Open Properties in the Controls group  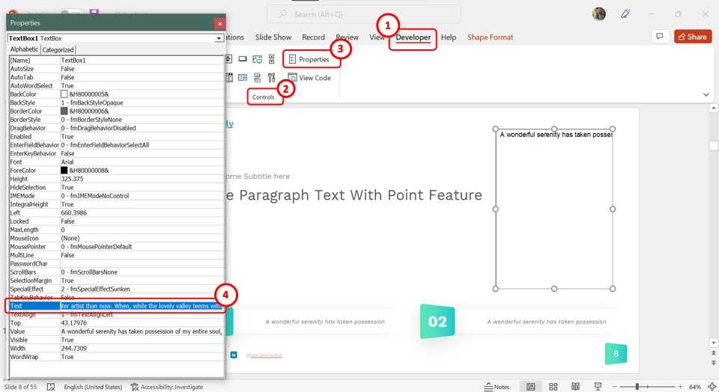click(x=309, y=59)
